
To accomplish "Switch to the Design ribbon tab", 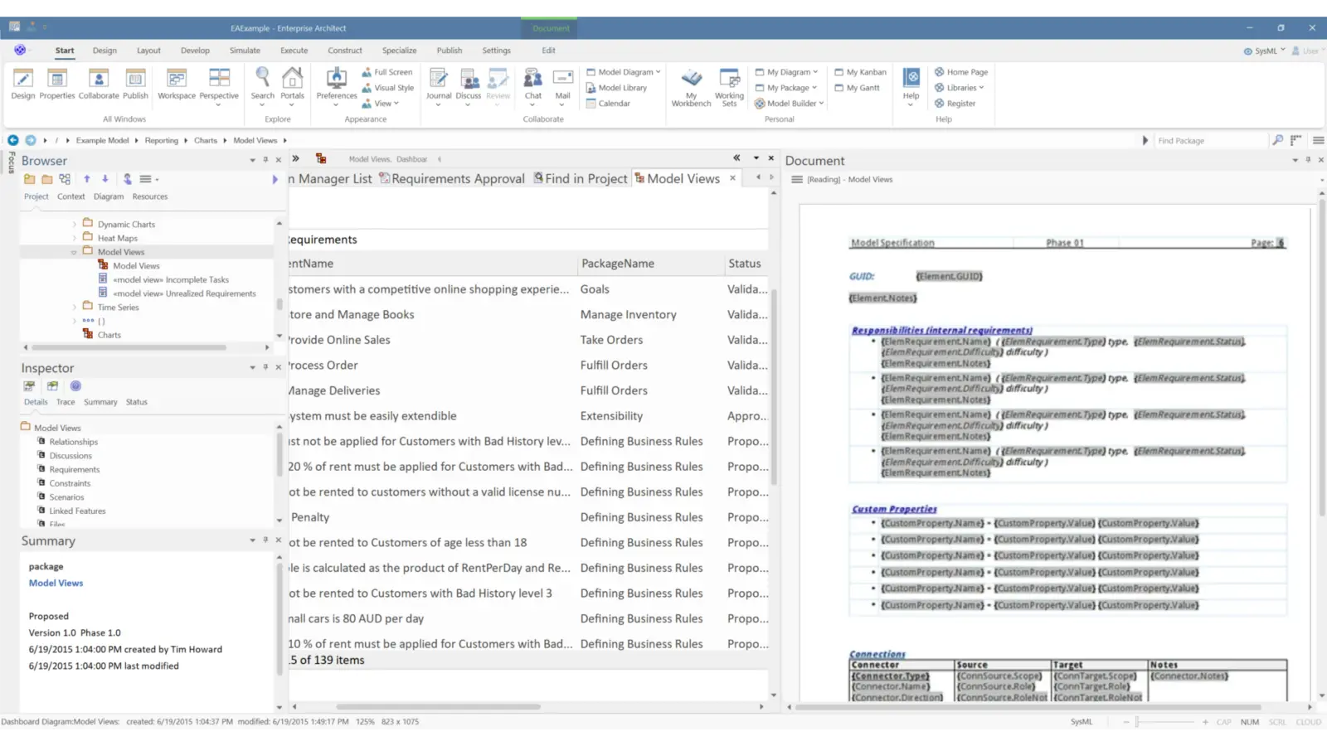I will (x=105, y=50).
